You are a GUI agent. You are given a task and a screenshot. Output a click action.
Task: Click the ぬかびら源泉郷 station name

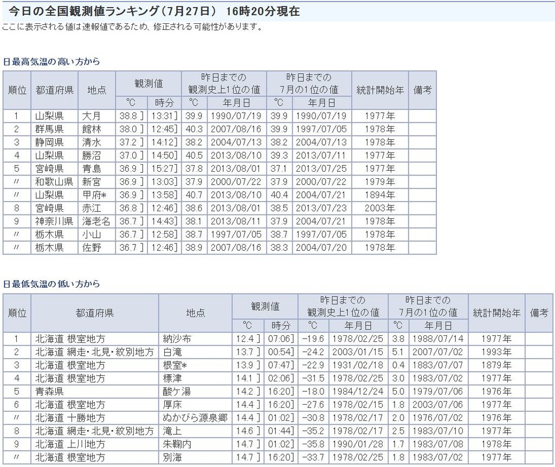coord(195,418)
